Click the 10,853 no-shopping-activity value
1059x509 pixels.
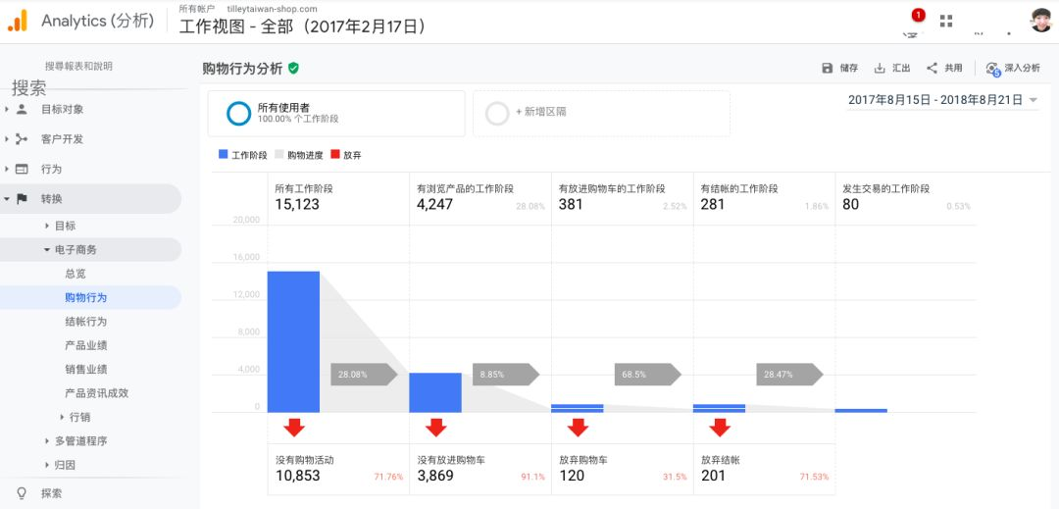pos(298,476)
